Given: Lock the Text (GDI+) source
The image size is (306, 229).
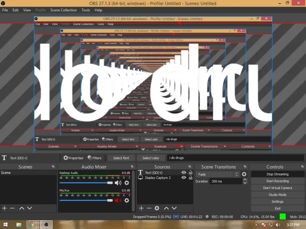Looking at the screenshot, I should 190,172.
